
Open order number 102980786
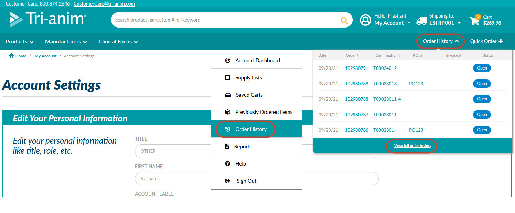(356, 130)
